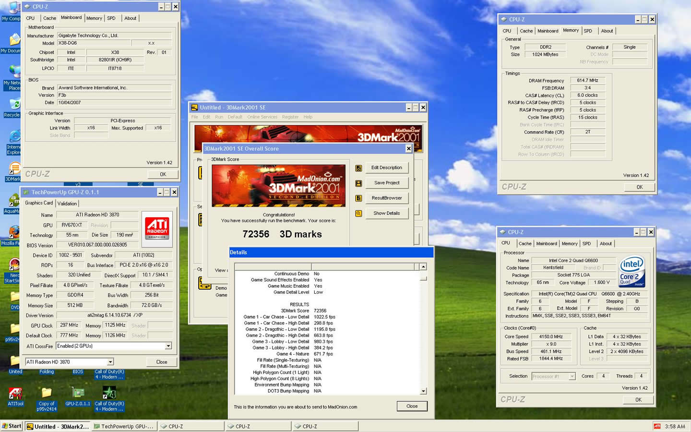Click the Show Details magnifier icon
691x432 pixels.
pyautogui.click(x=358, y=214)
